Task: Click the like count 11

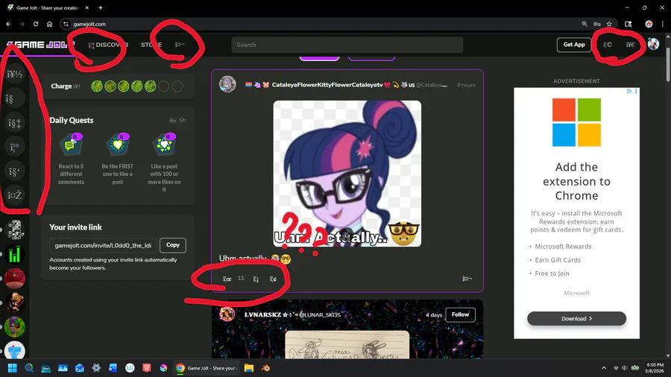Action: 241,278
